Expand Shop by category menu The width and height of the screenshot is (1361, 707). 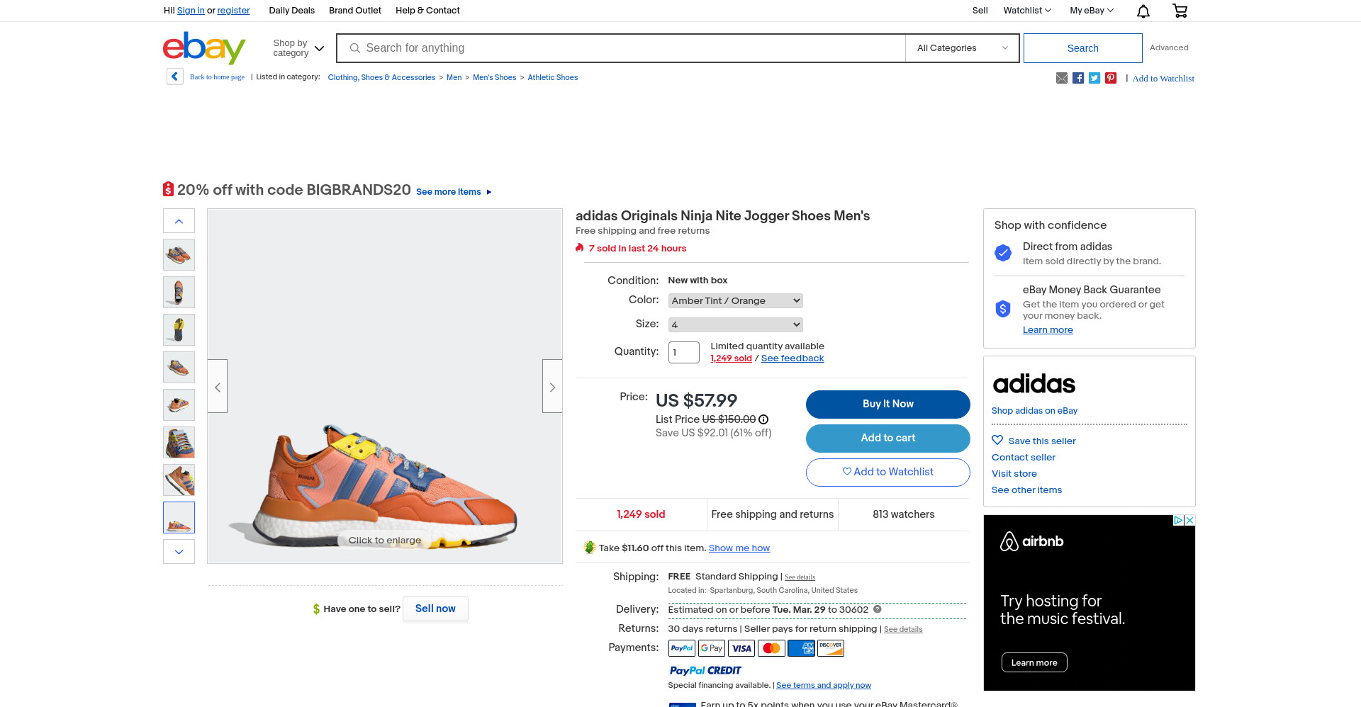coord(298,48)
